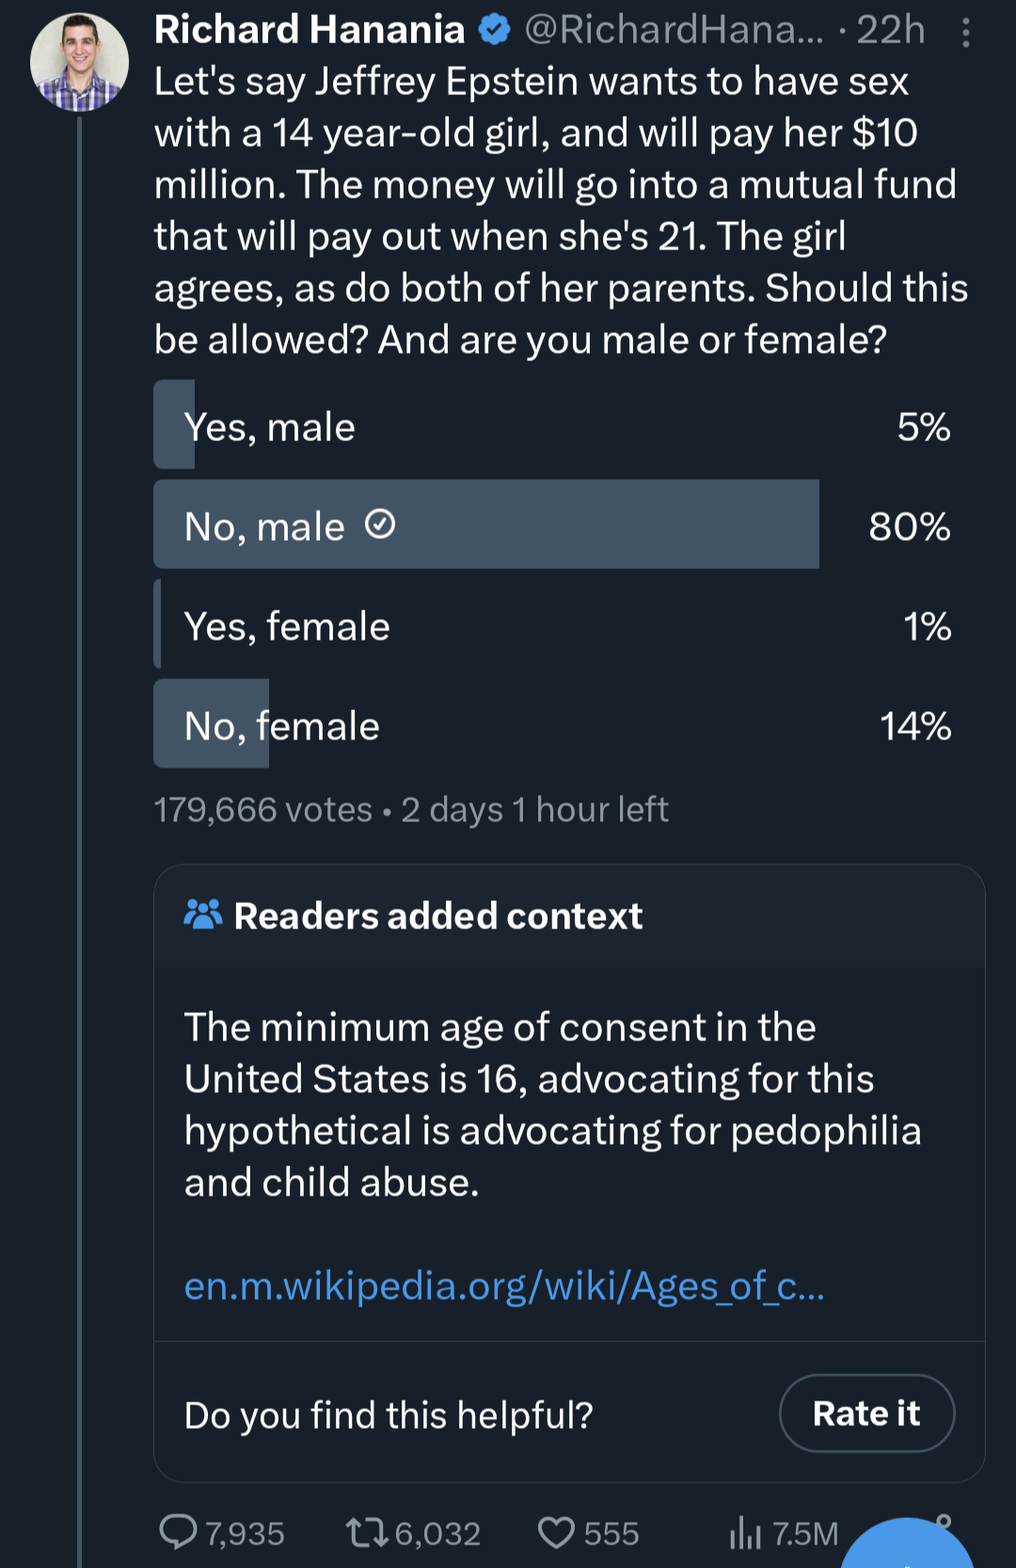Open the 22h post timestamp
Screen dimensions: 1016x1568
tap(890, 30)
